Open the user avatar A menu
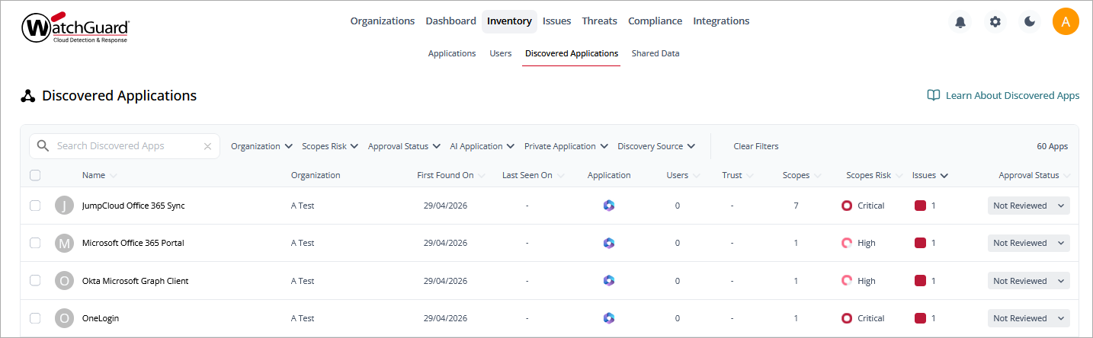This screenshot has height=338, width=1093. point(1066,21)
